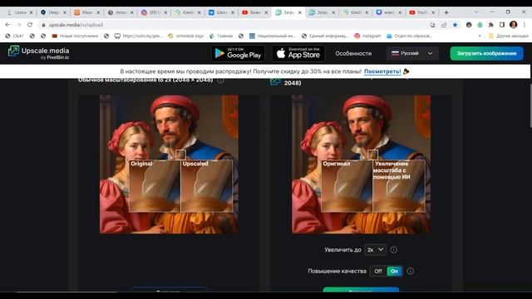Reload the upscale.media page
Image resolution: width=532 pixels, height=299 pixels.
coord(30,25)
